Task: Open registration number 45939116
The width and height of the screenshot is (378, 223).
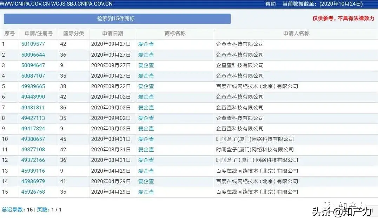Action: (x=33, y=171)
